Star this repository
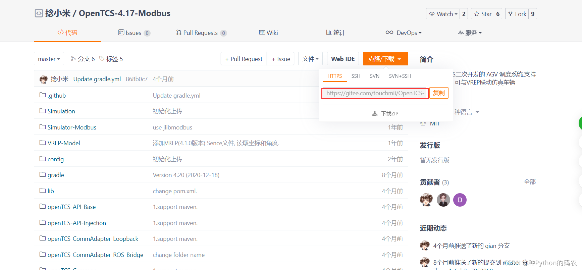 [x=482, y=14]
